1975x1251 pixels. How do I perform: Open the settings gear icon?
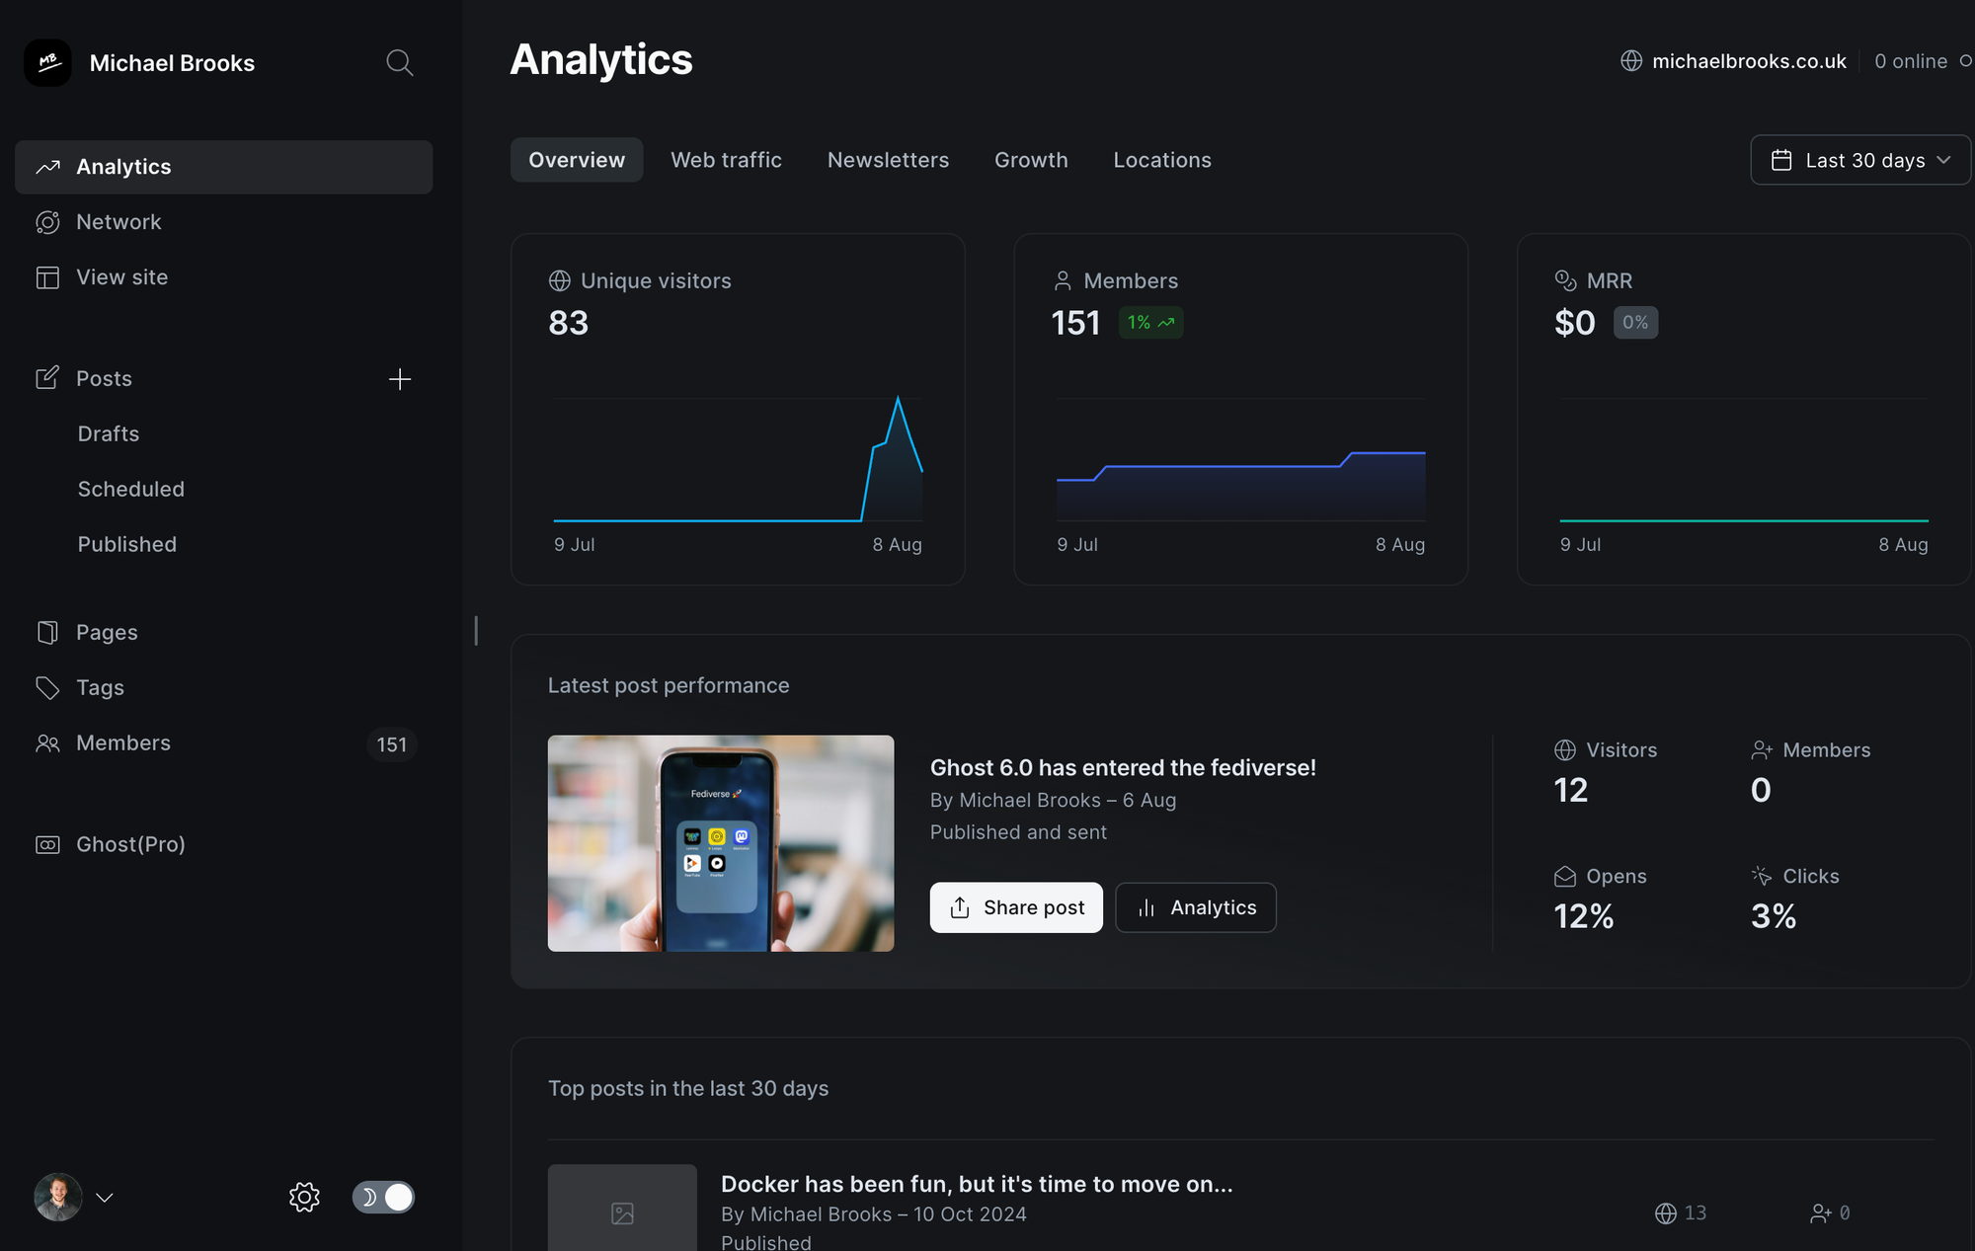click(304, 1197)
